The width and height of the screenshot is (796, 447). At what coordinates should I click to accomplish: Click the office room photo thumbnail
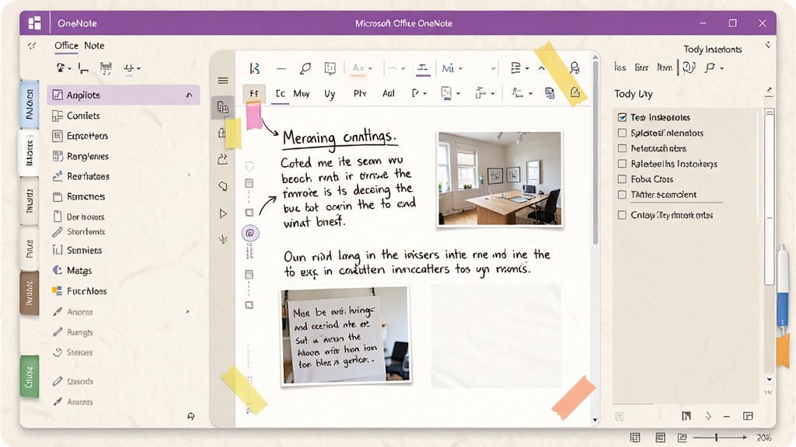500,178
